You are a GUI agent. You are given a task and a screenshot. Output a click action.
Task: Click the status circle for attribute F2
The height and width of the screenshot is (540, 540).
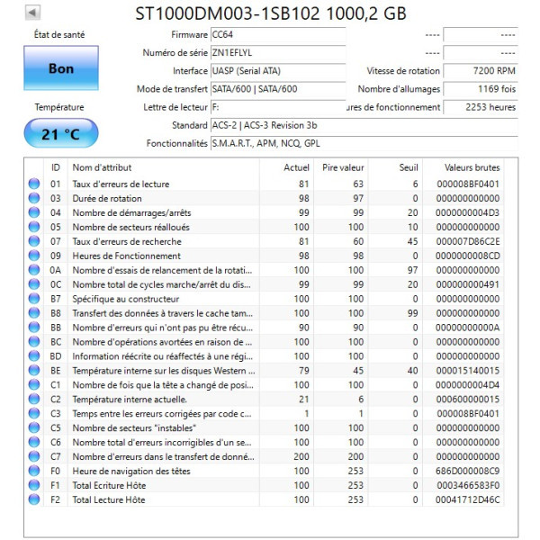[34, 499]
